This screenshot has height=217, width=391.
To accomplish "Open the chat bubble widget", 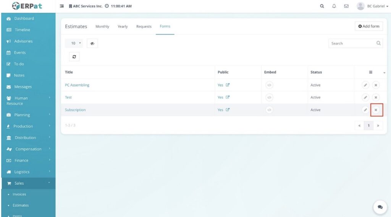I will 380,207.
